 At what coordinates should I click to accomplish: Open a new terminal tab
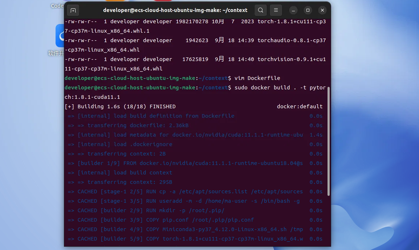tap(73, 11)
